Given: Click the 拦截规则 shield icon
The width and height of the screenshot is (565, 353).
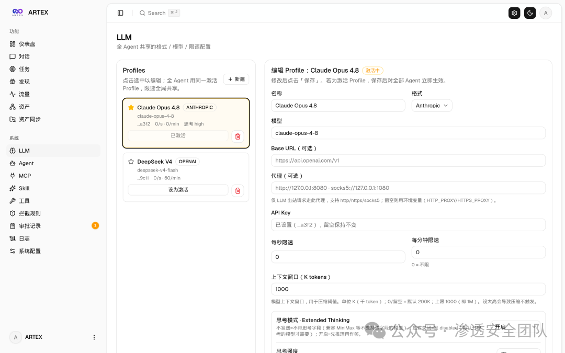Looking at the screenshot, I should click(13, 213).
